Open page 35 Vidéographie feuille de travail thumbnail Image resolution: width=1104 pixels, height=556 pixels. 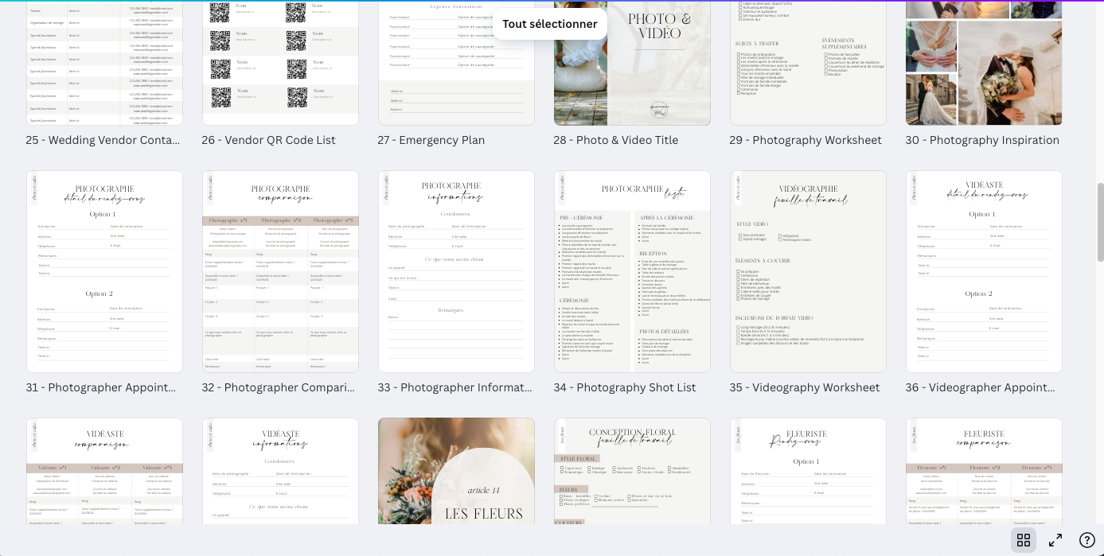(808, 271)
